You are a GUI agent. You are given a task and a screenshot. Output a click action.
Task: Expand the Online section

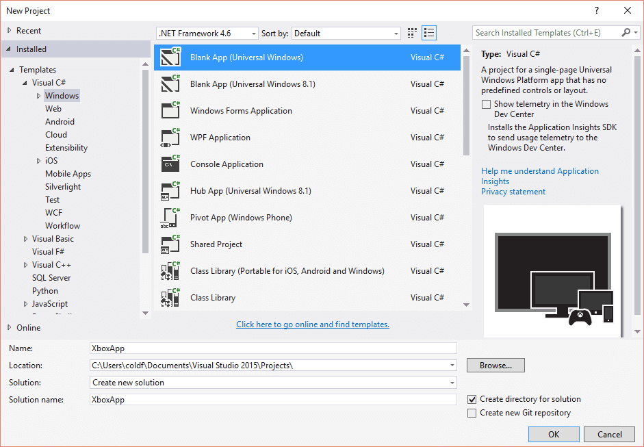coord(10,327)
